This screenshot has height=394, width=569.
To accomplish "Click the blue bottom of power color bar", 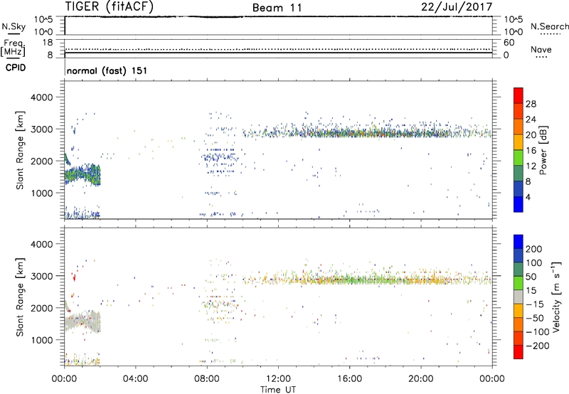I will coord(519,204).
